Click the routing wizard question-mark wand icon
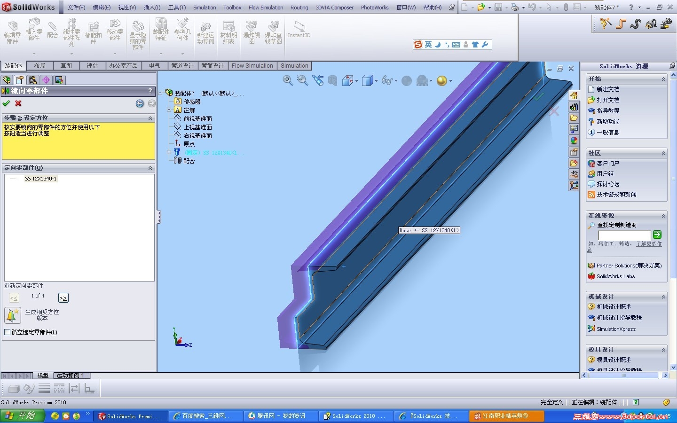Screen dimensions: 677x423 tap(606, 23)
